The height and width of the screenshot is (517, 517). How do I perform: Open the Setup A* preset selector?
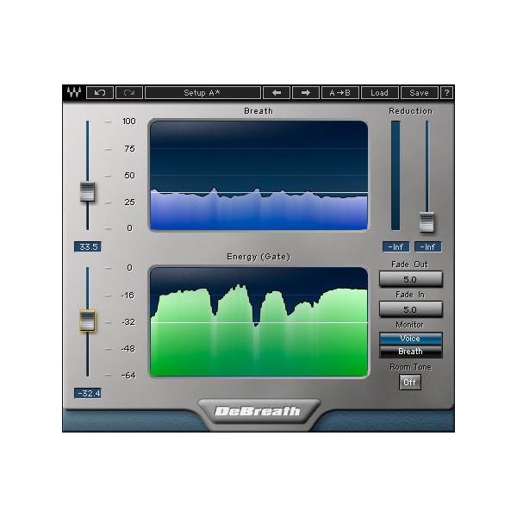point(202,92)
